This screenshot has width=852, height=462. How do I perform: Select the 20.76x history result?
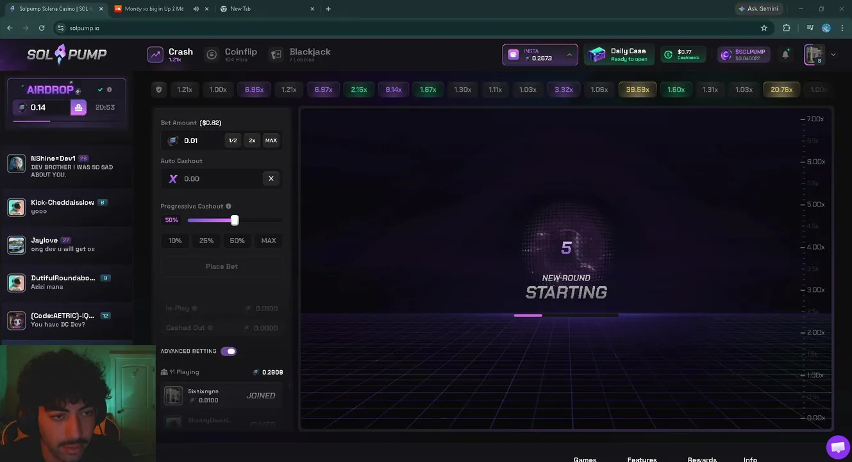click(x=781, y=90)
